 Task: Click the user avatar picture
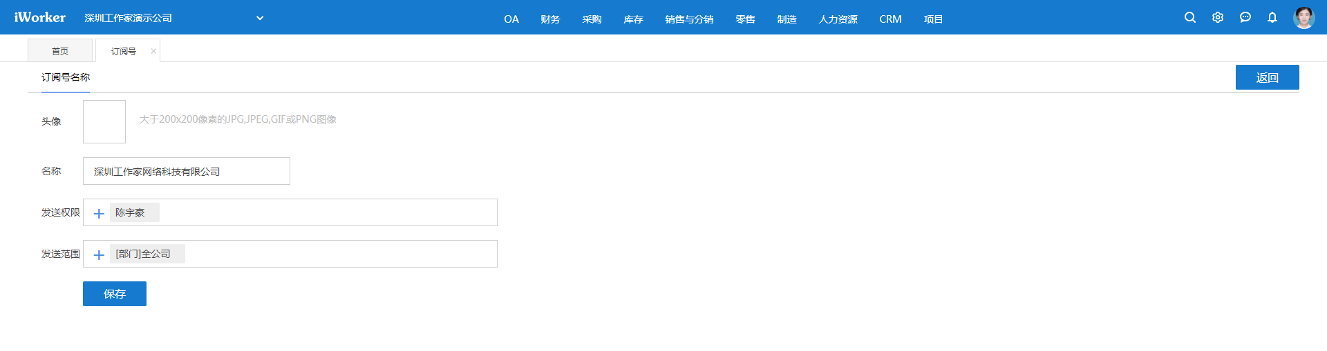(1304, 17)
